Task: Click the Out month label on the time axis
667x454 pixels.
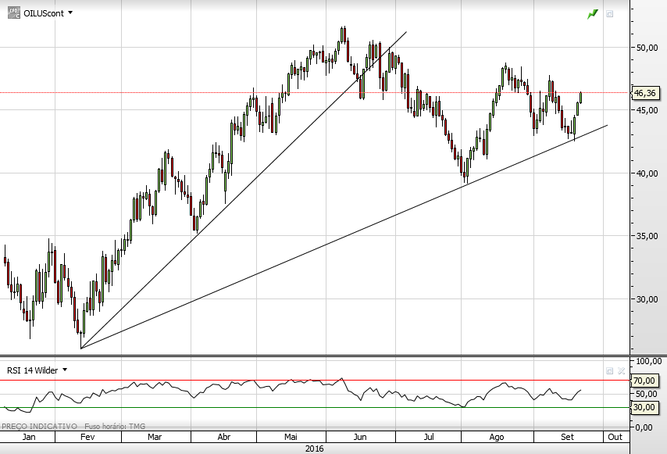Action: [615, 437]
